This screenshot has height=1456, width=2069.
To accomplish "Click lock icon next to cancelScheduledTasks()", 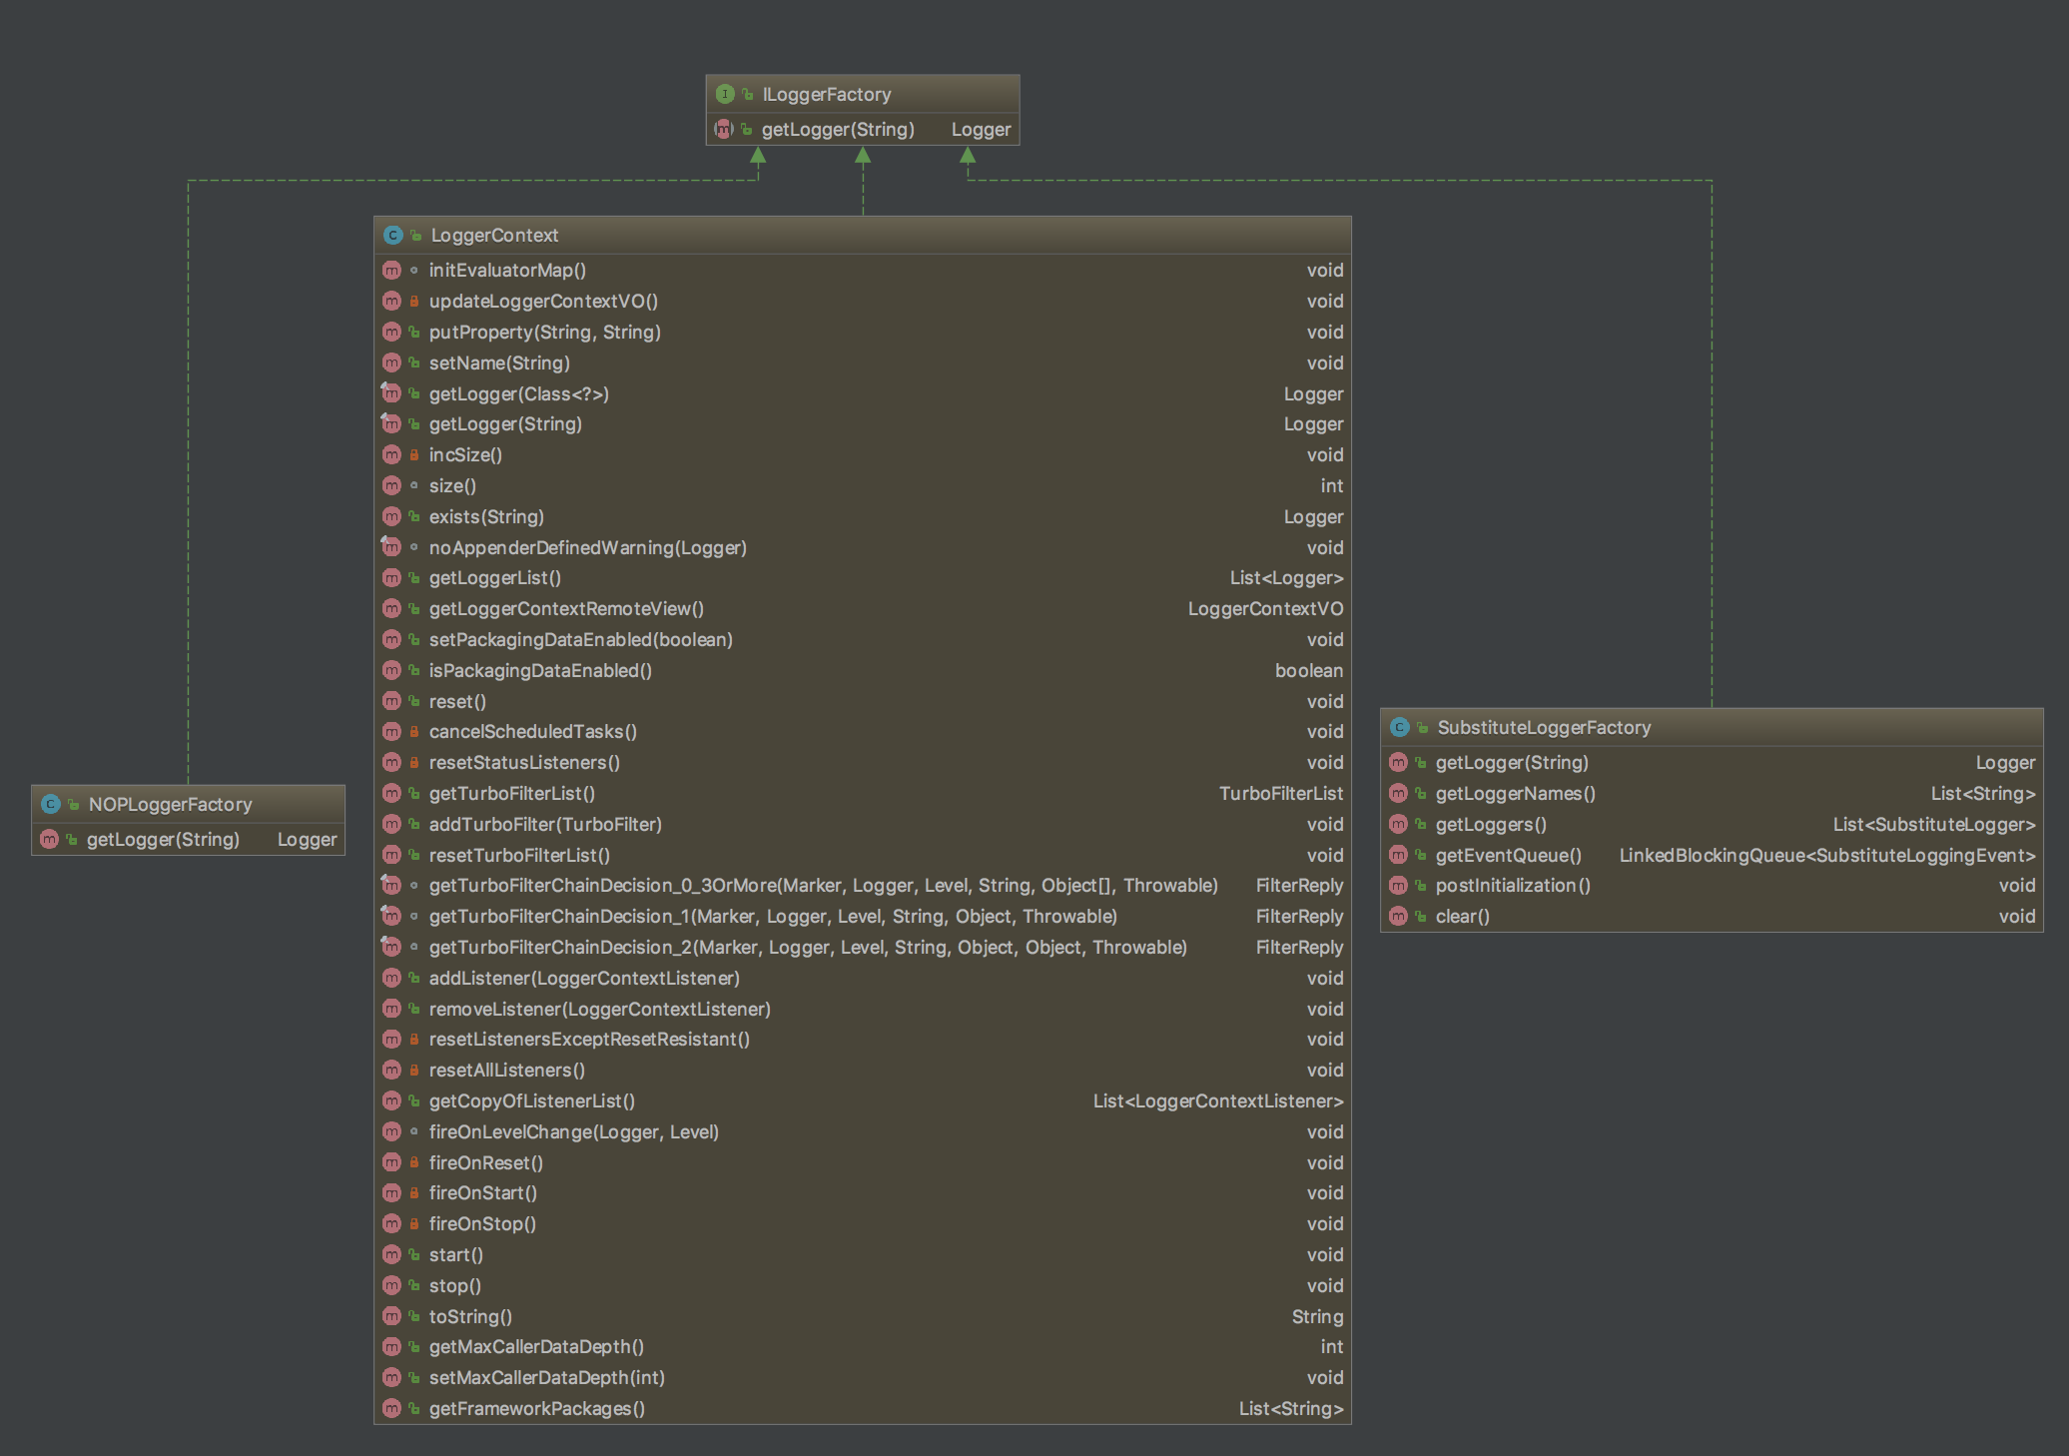I will (414, 731).
